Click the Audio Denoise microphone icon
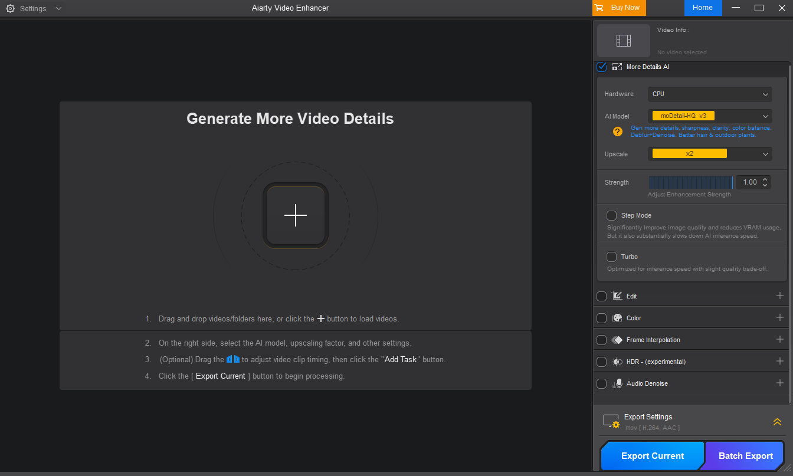 pyautogui.click(x=617, y=383)
